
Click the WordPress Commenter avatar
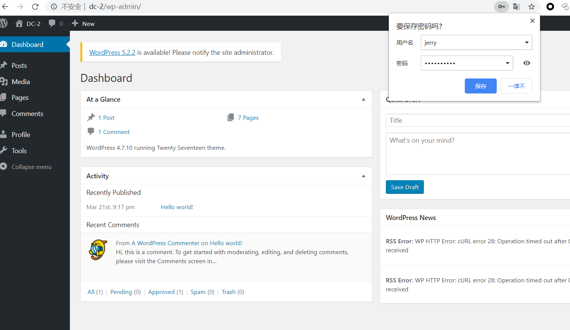pyautogui.click(x=98, y=250)
